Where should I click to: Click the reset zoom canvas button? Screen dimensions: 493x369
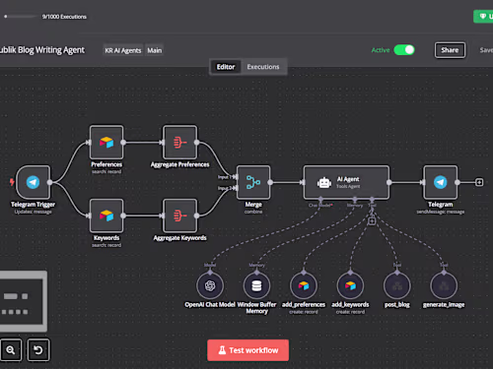[38, 350]
